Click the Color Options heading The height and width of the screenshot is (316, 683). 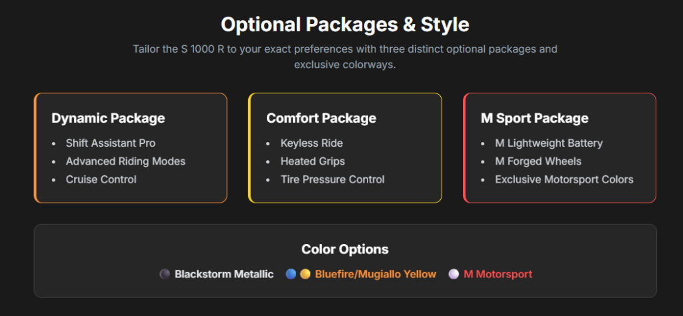(x=345, y=249)
